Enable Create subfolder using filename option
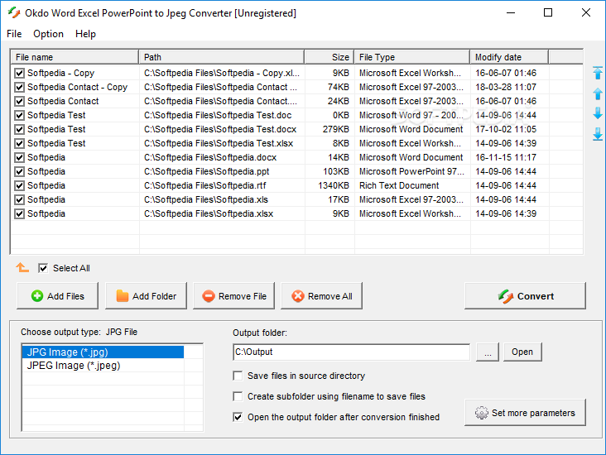Viewport: 606px width, 455px height. [238, 396]
